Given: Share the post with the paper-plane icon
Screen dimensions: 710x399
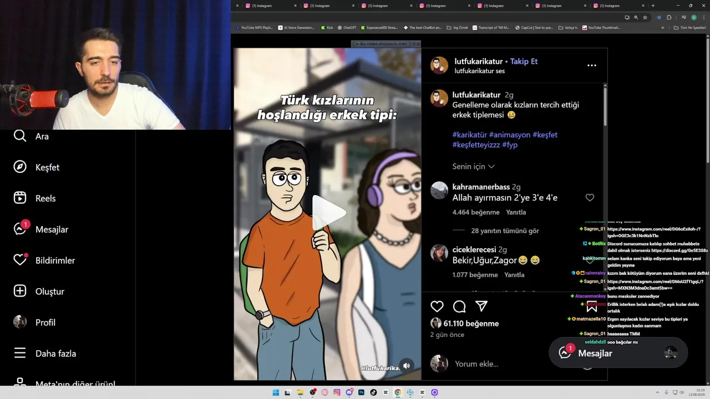Looking at the screenshot, I should point(481,306).
